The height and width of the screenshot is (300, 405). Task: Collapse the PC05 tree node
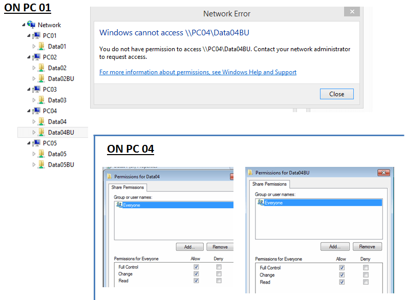pyautogui.click(x=29, y=143)
